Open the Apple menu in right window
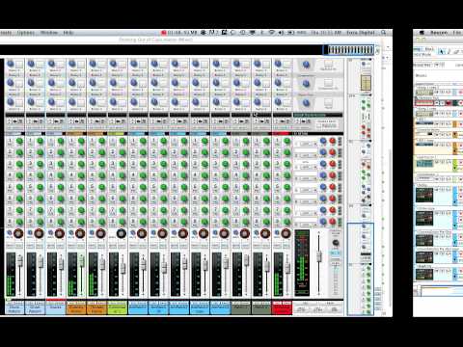 (422, 33)
